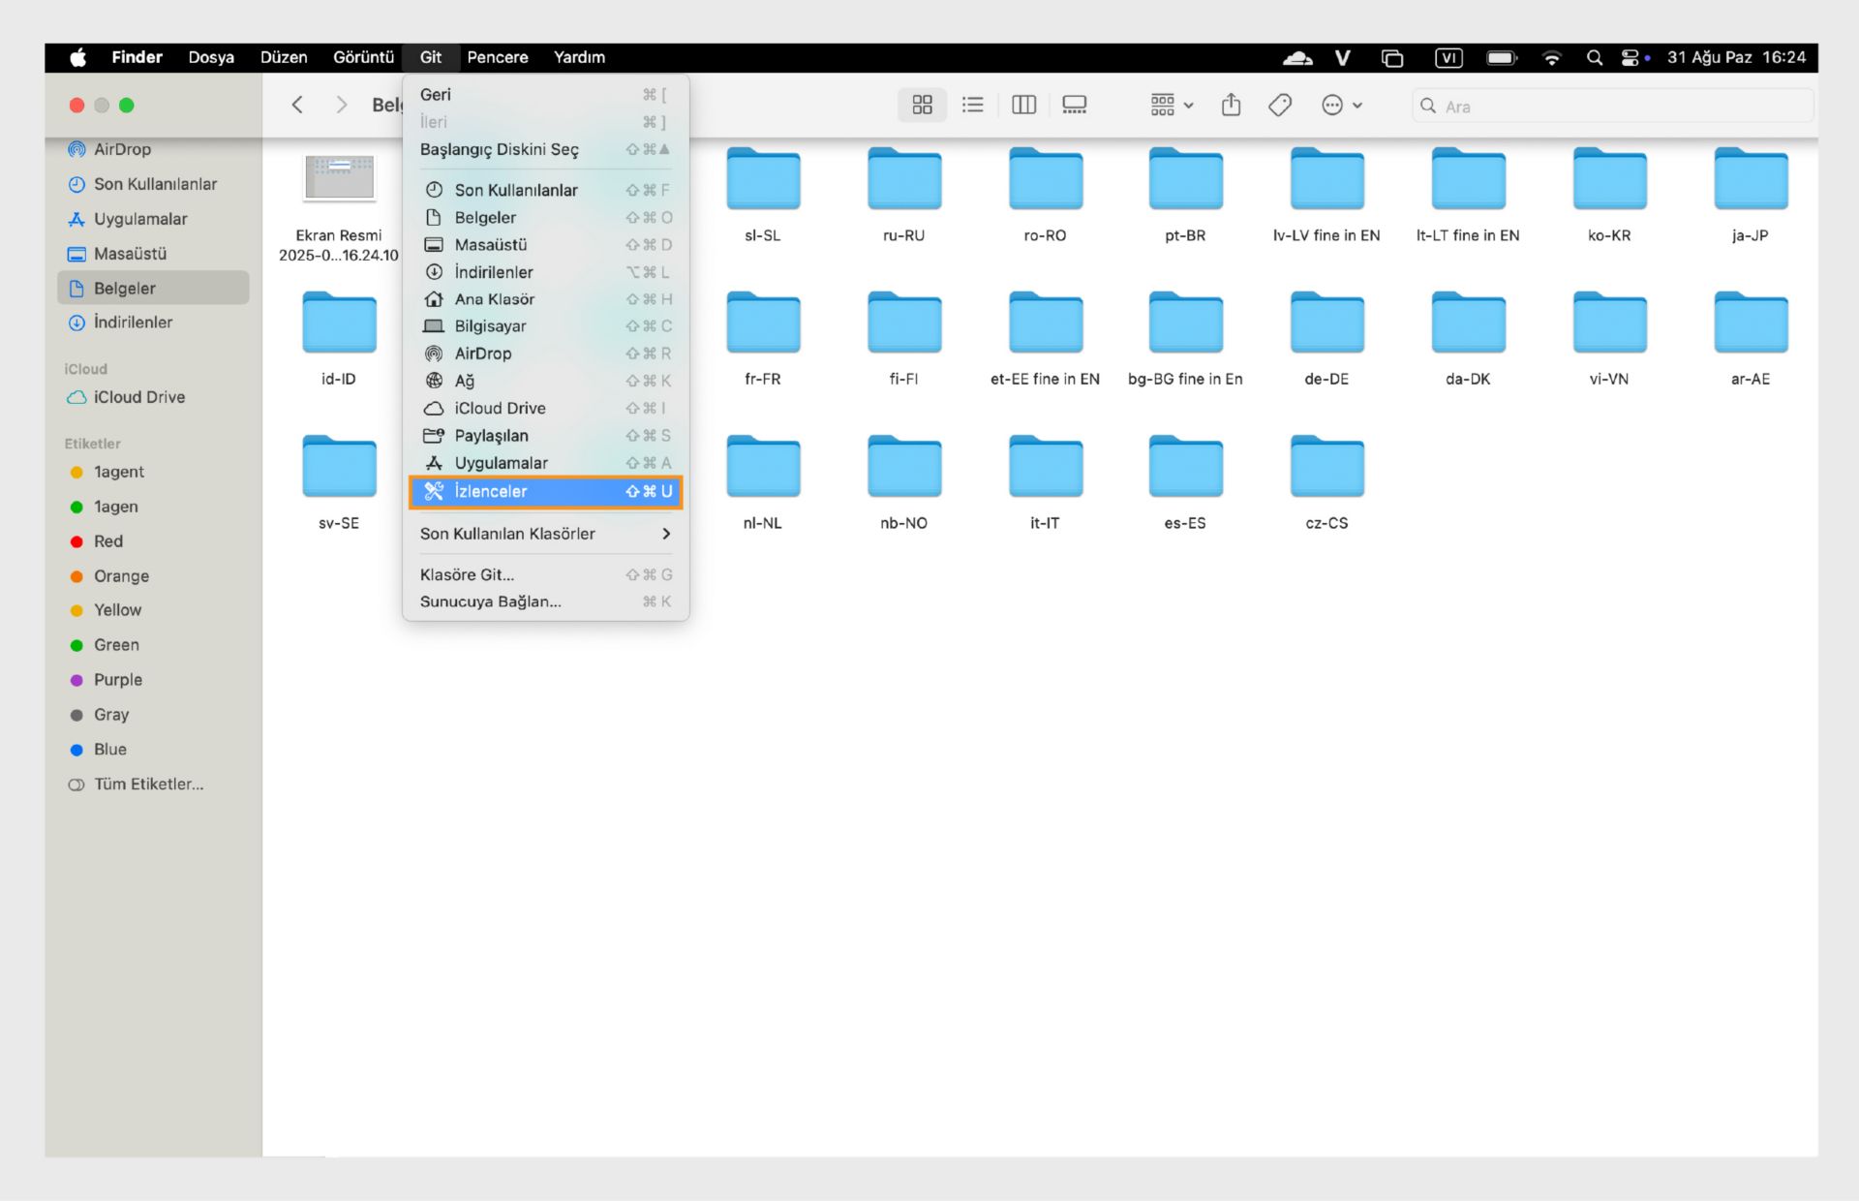Open the ellipsis action menu dropdown
Viewport: 1859px width, 1201px height.
click(x=1341, y=105)
